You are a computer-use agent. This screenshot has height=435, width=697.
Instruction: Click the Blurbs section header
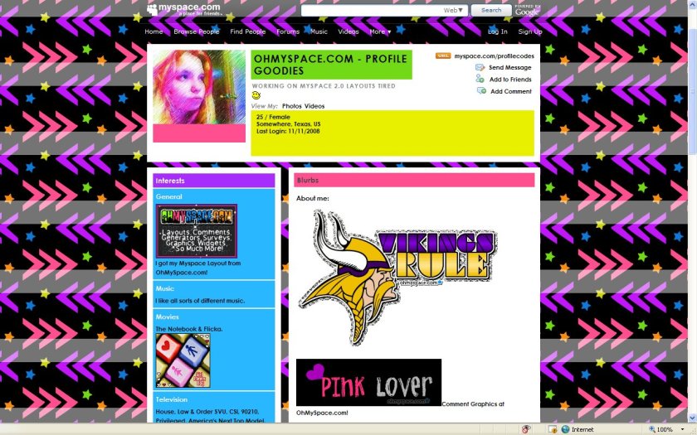point(414,181)
